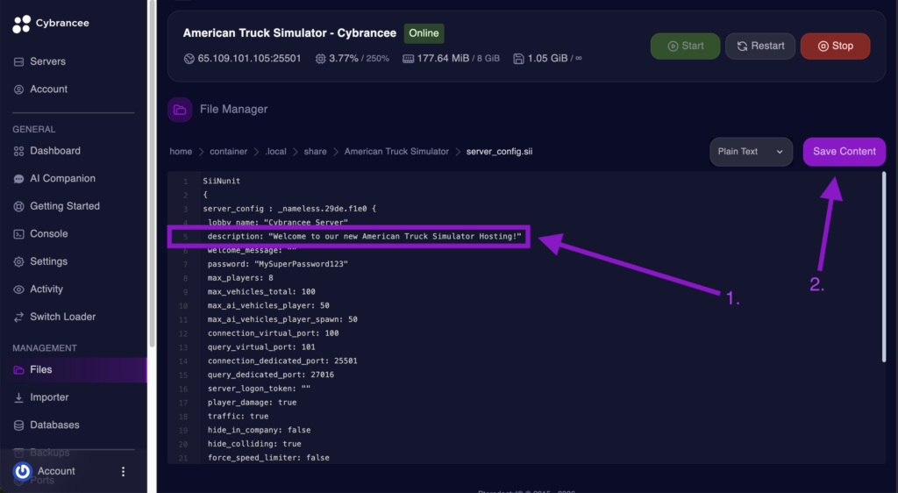Click the Activity eye icon
Viewport: 898px width, 493px height.
click(19, 289)
